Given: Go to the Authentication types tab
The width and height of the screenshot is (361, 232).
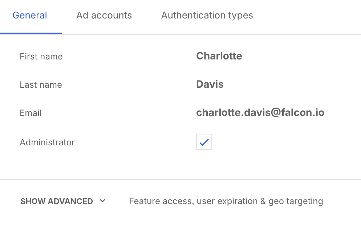Looking at the screenshot, I should tap(207, 15).
